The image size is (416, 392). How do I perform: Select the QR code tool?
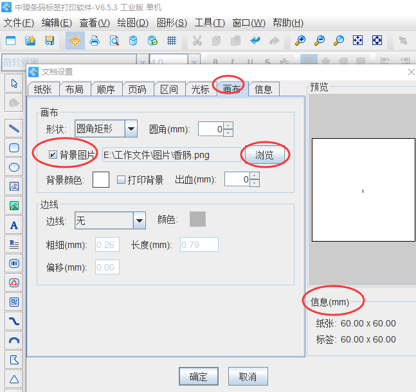coord(14,302)
